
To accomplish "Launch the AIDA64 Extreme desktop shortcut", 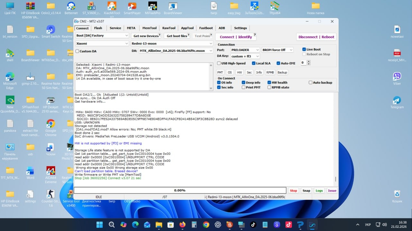I will click(x=51, y=171).
